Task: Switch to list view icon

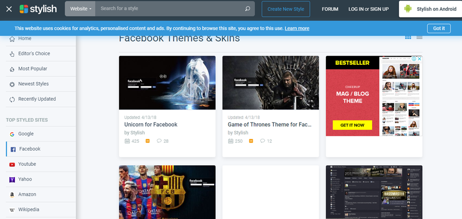Action: click(419, 37)
